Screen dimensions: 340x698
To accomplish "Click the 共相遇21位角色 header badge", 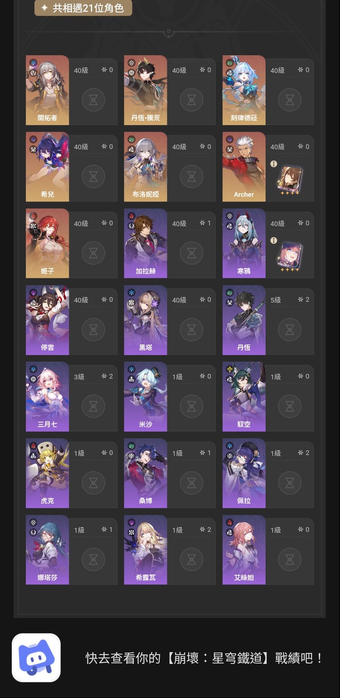I will pyautogui.click(x=83, y=8).
